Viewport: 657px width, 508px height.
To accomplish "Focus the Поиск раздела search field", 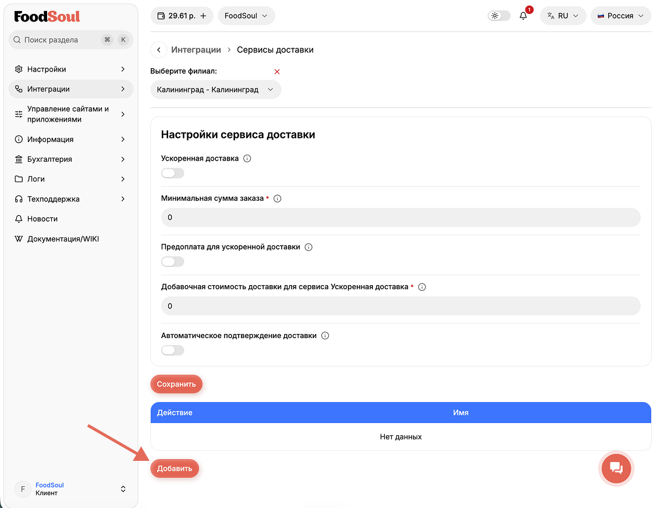I will (71, 40).
